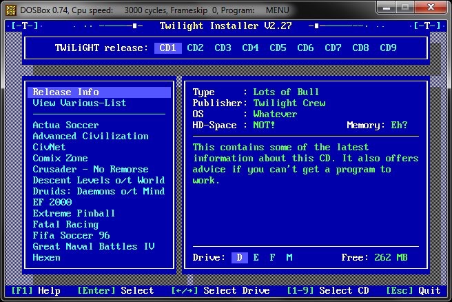Choose Extreme Pinball entry

[x=74, y=214]
